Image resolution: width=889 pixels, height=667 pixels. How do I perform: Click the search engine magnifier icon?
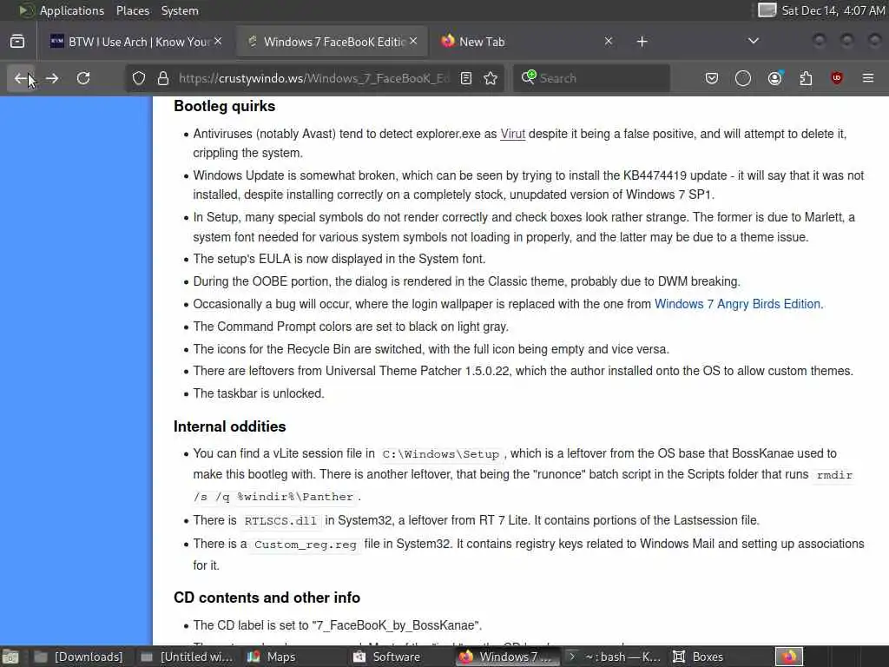pos(529,77)
